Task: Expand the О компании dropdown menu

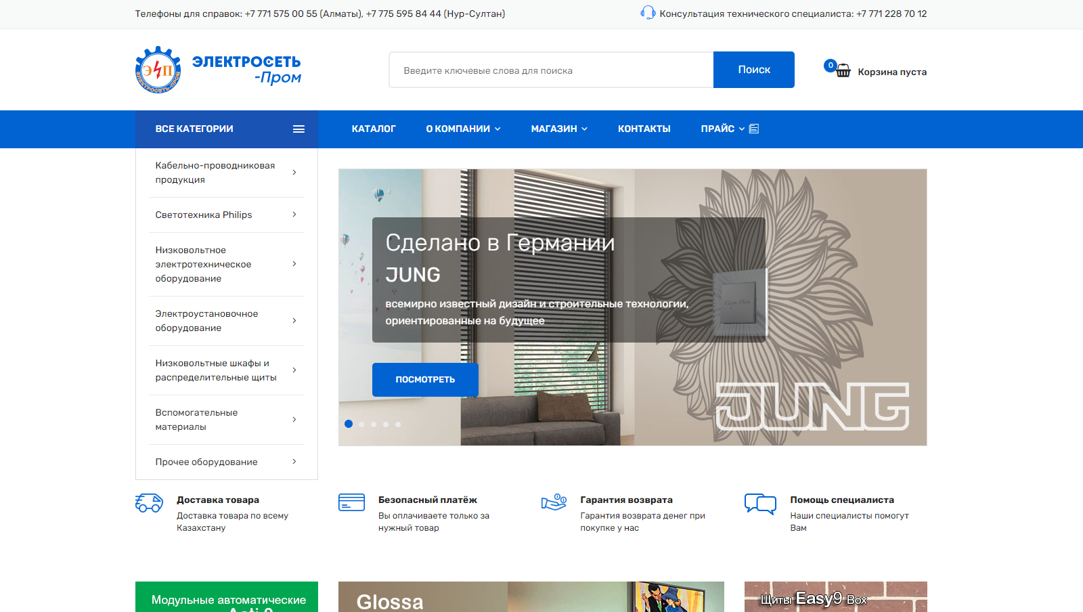Action: [x=463, y=129]
